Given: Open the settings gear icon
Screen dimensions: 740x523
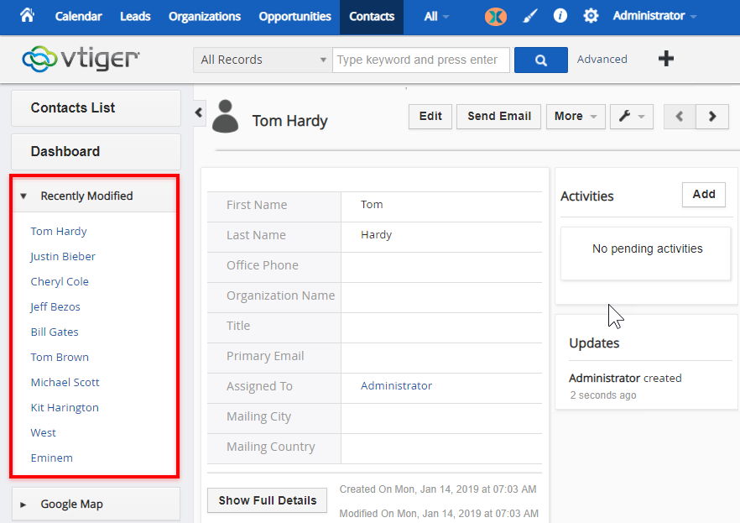Looking at the screenshot, I should point(591,16).
